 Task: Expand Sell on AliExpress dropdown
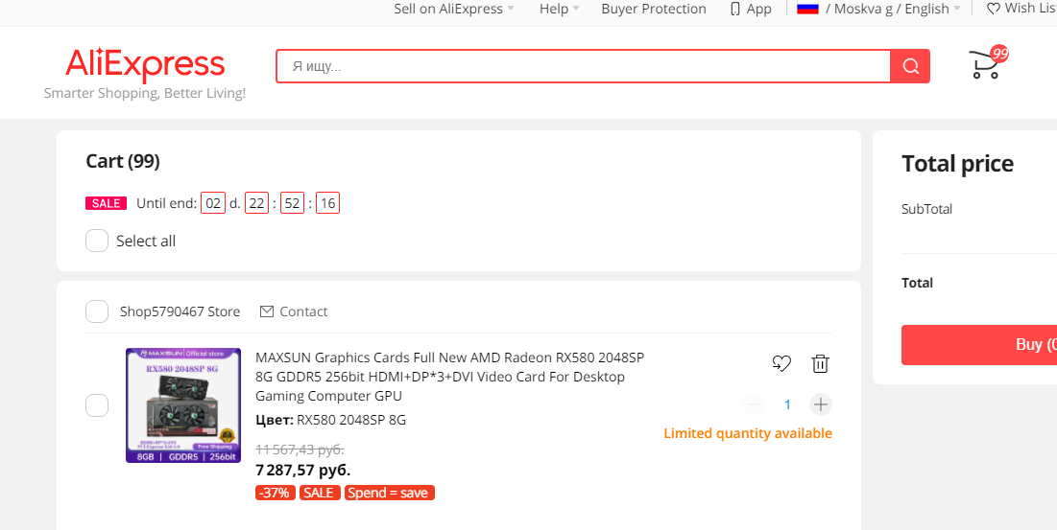click(454, 9)
